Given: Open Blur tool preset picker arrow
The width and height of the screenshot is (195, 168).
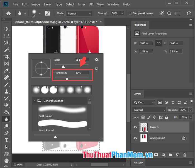Looking at the screenshot, I should coord(25,13).
